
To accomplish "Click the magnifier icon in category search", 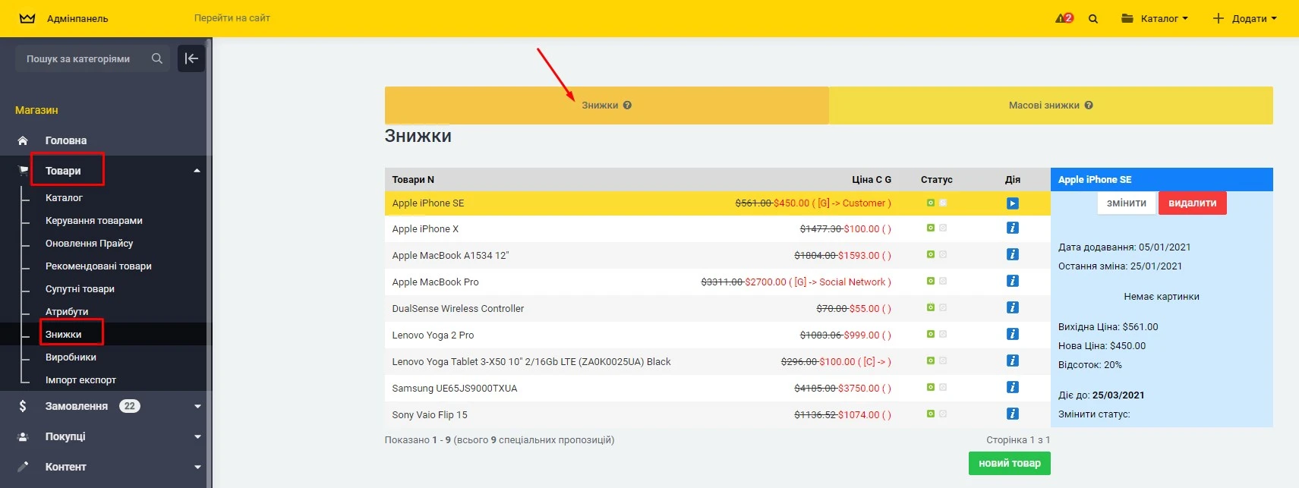I will 157,58.
